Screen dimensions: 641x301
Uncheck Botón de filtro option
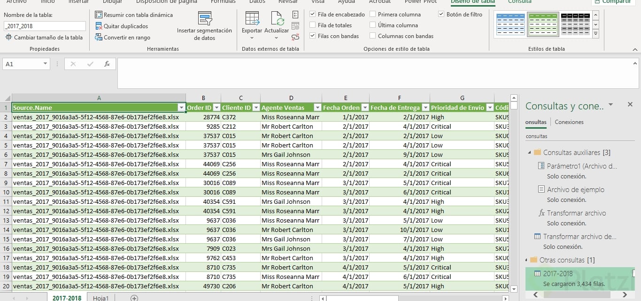pos(441,15)
